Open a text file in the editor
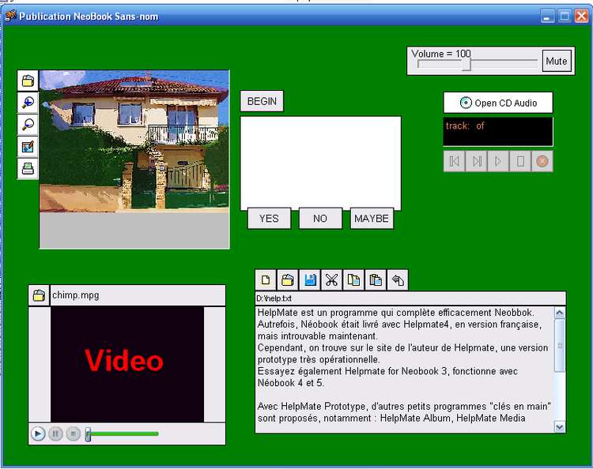593x469 pixels. (288, 280)
